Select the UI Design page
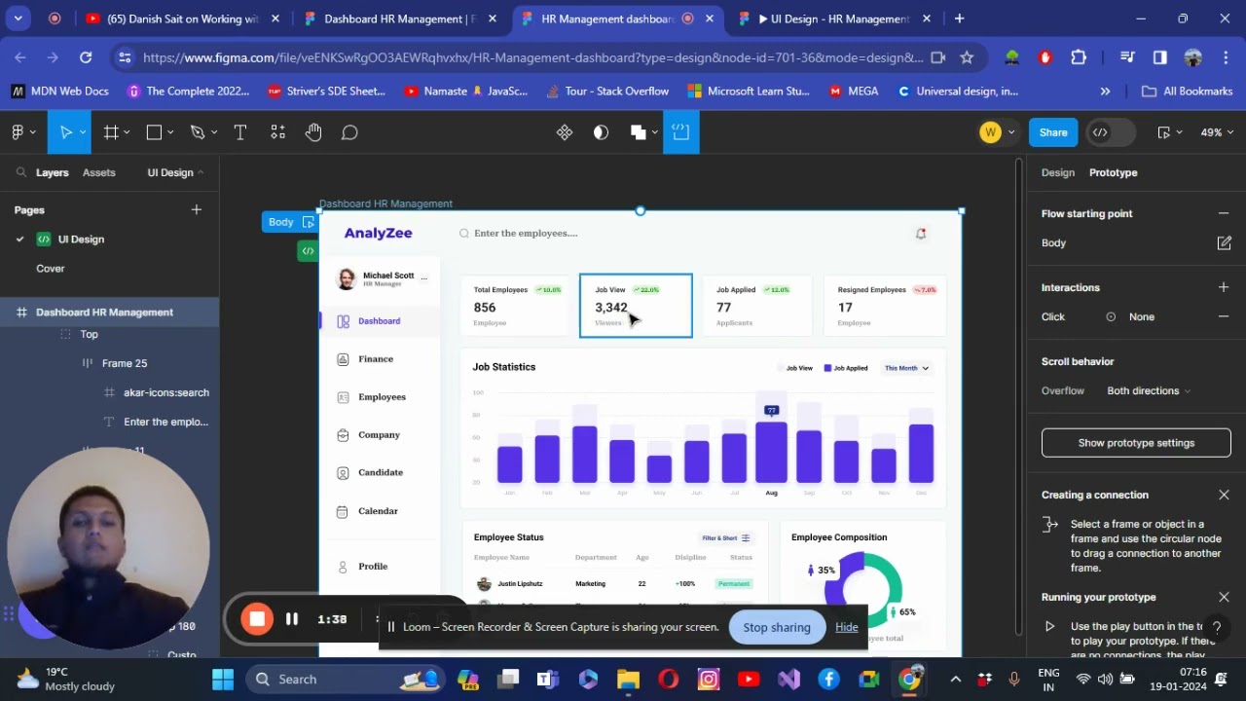 click(x=81, y=239)
